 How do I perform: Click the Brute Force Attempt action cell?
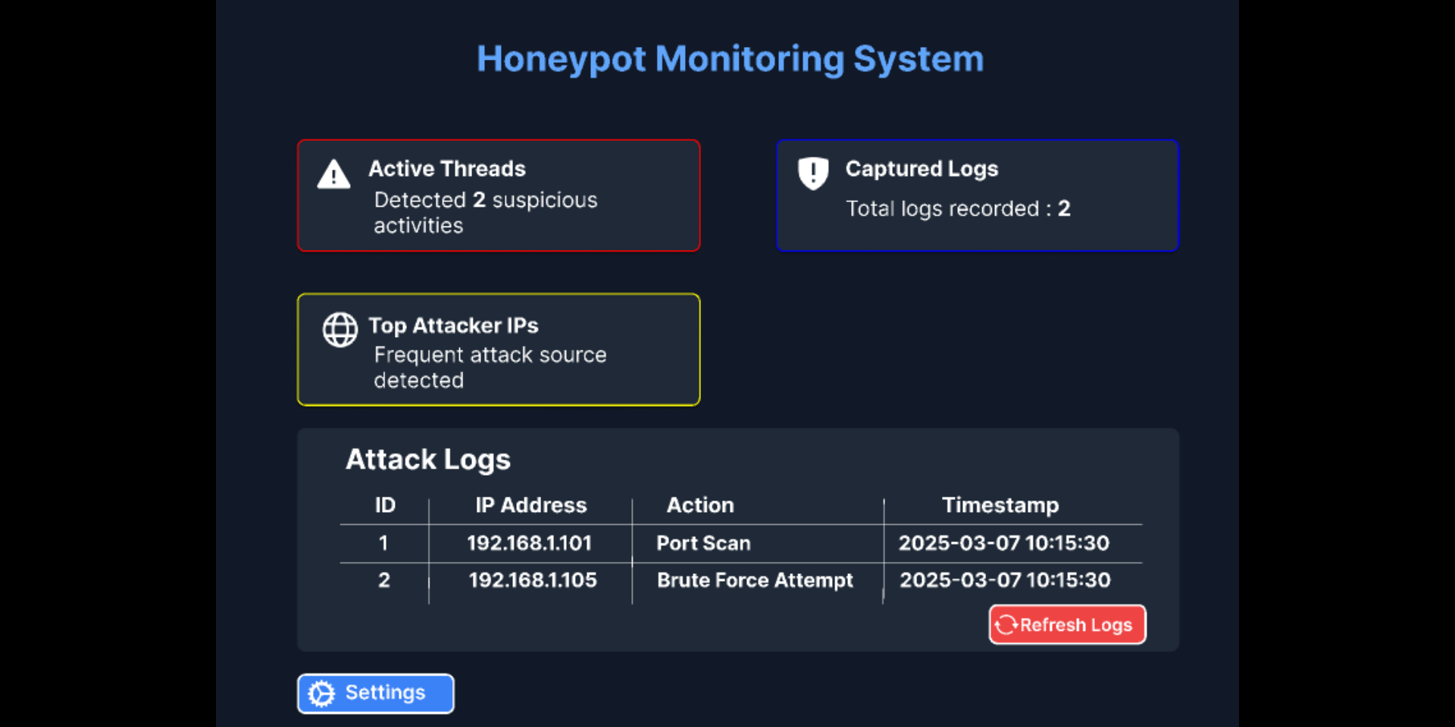[755, 580]
